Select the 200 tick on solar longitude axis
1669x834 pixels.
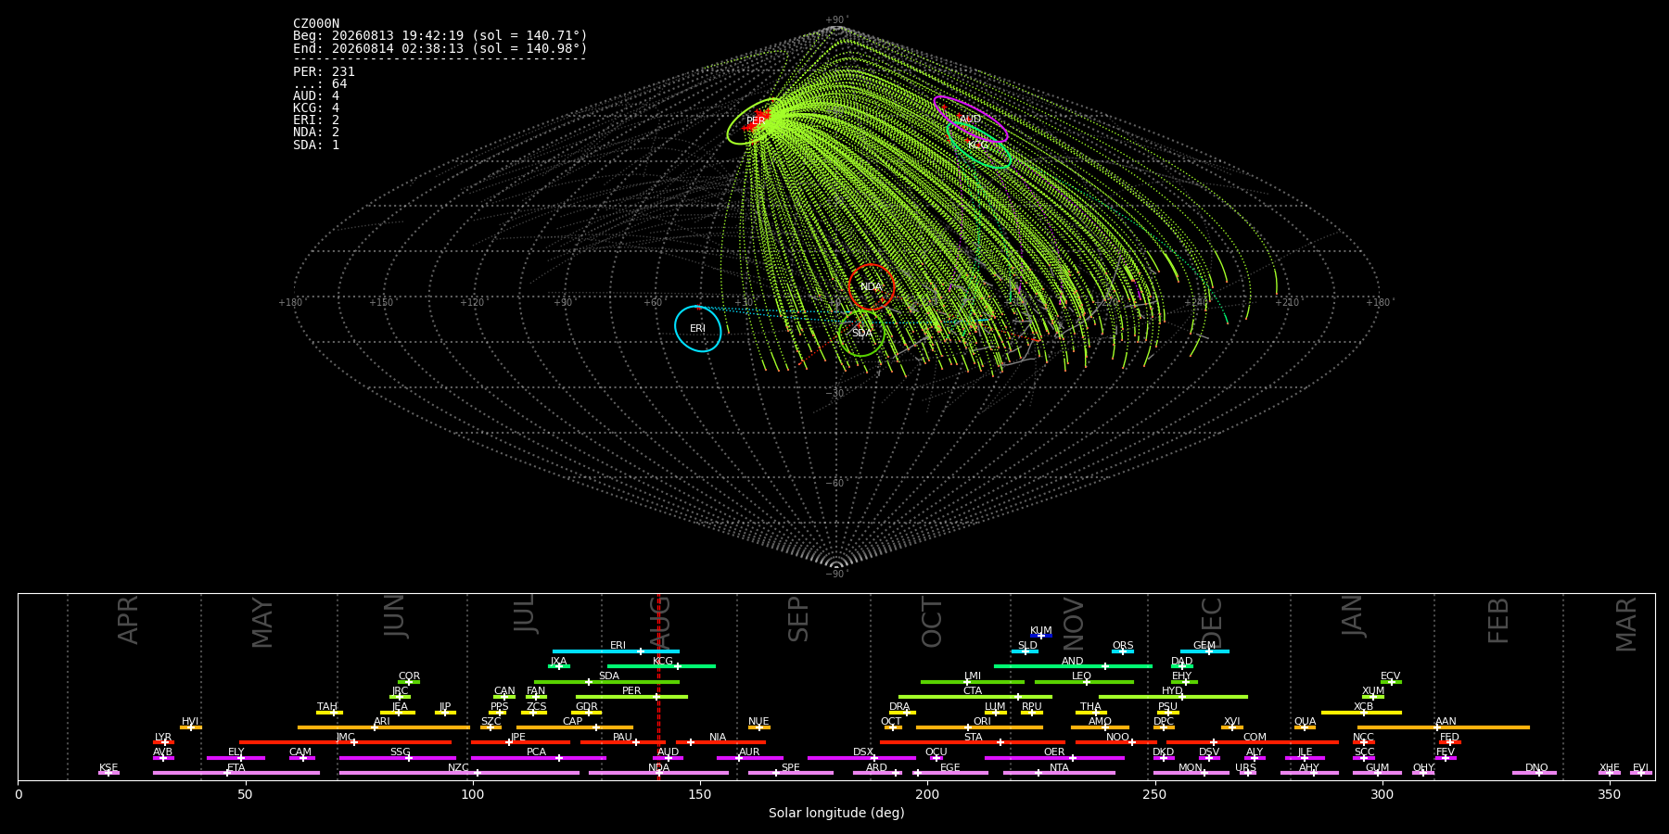(927, 794)
